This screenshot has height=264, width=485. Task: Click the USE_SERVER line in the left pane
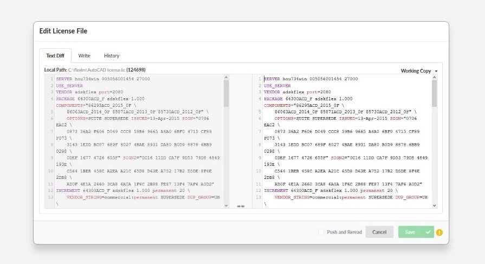tap(69, 86)
